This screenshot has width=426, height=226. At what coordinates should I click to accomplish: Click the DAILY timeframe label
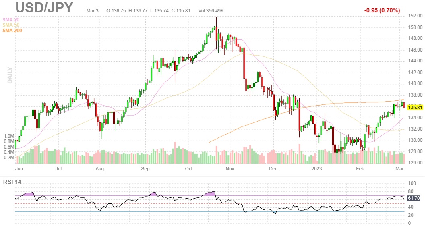tap(10, 75)
